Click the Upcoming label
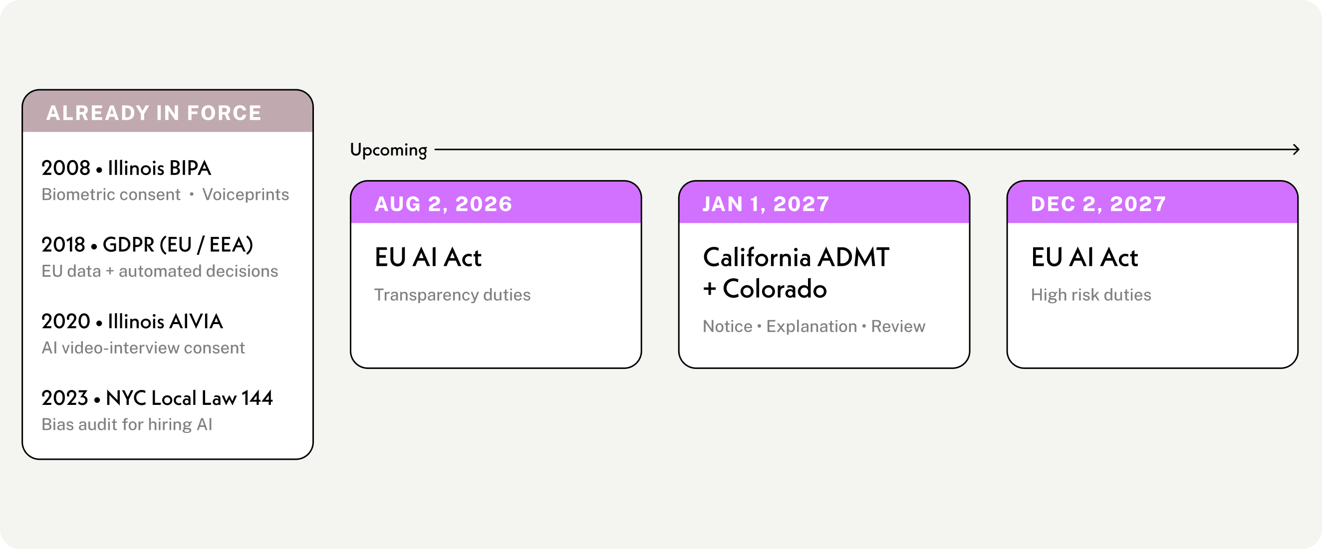This screenshot has width=1322, height=549. pos(388,150)
